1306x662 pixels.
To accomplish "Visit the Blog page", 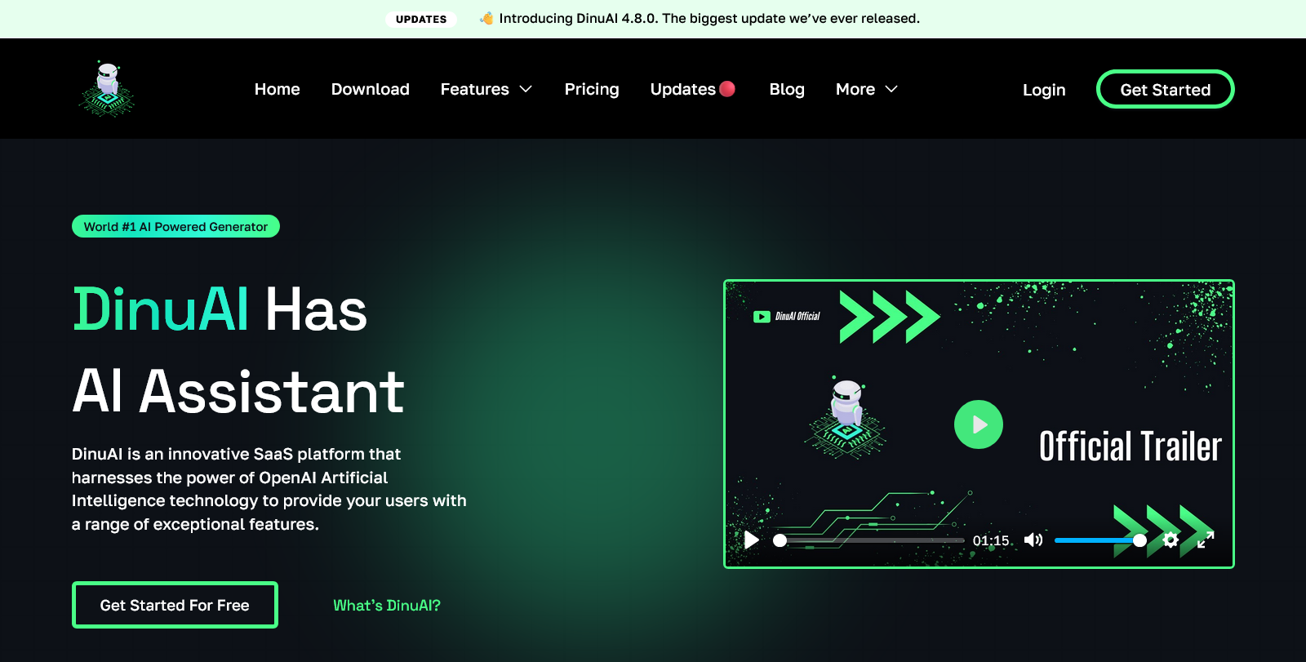I will [x=787, y=89].
